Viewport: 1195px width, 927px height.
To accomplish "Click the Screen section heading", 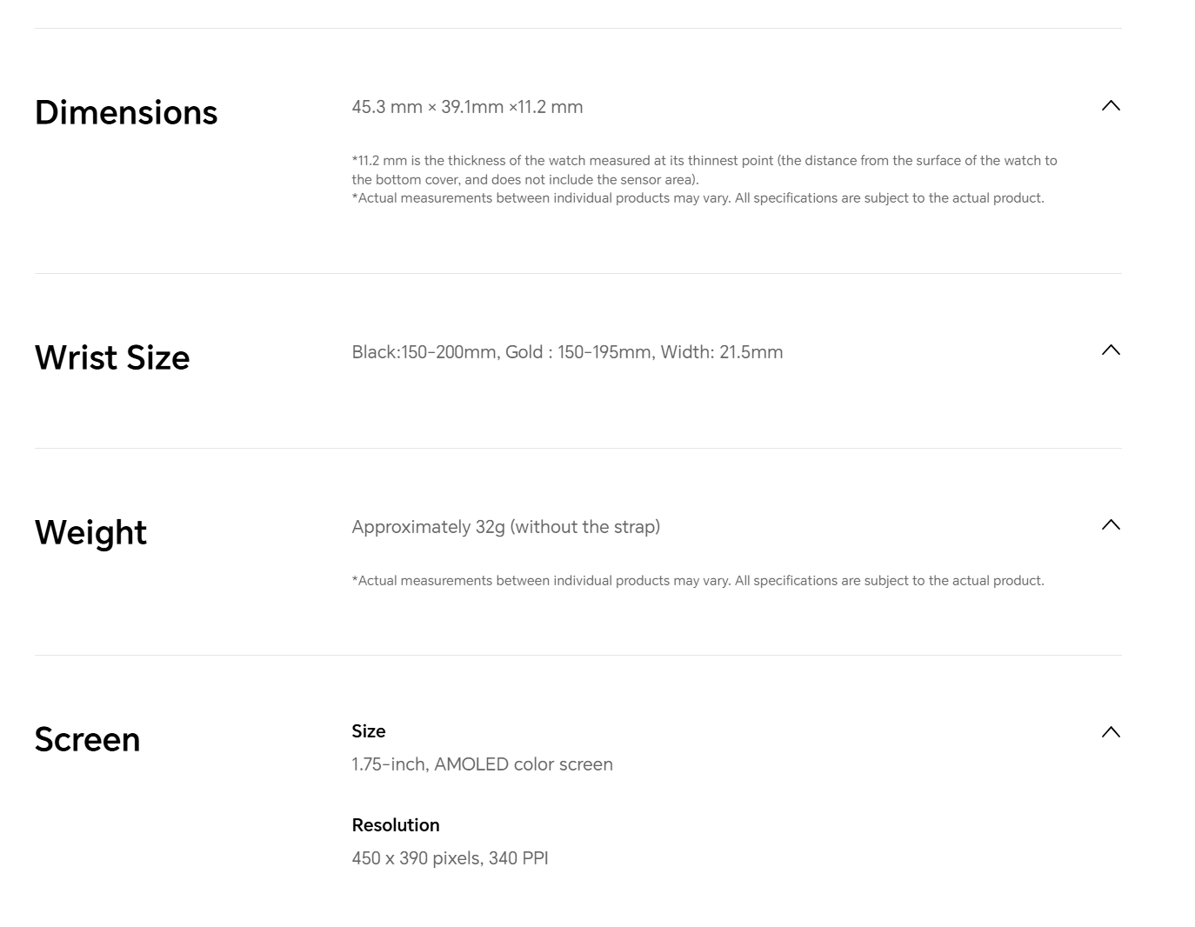I will 87,739.
